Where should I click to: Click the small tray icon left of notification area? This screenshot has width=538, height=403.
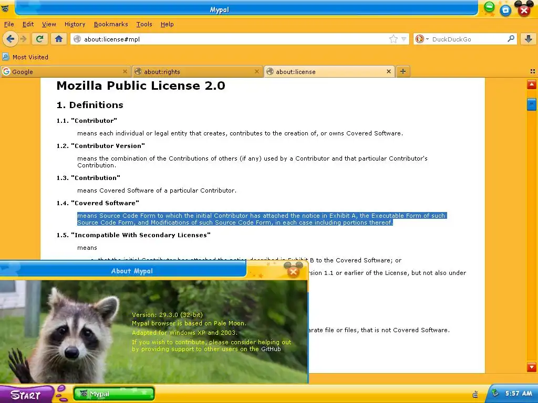pos(475,395)
